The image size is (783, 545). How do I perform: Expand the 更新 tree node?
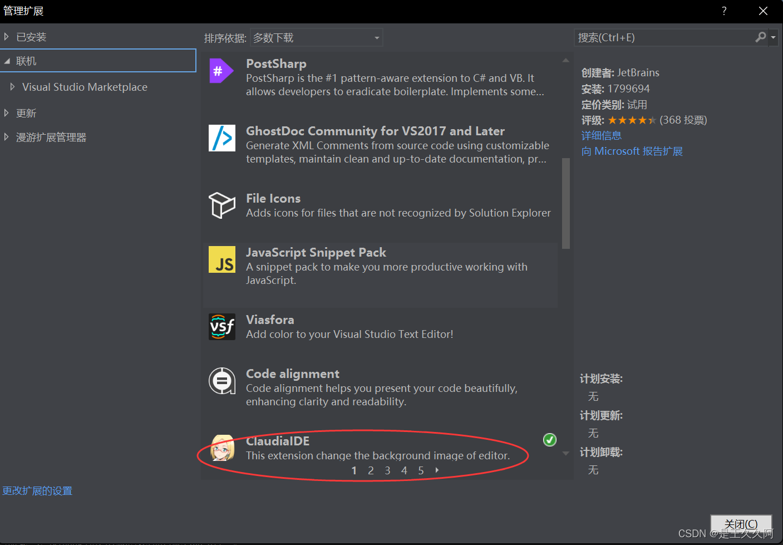tap(7, 113)
